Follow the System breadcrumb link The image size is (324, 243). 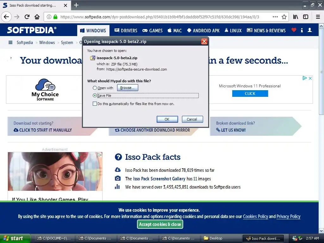click(67, 43)
